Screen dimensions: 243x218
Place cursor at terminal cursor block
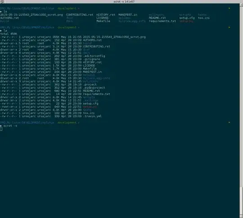(x=1, y=129)
